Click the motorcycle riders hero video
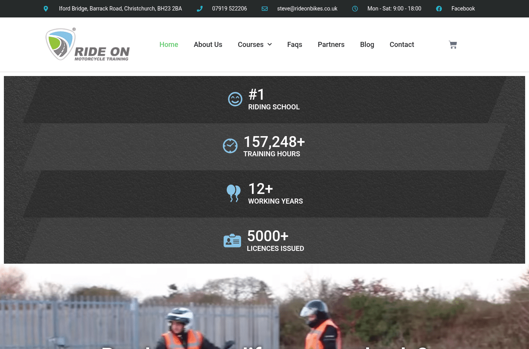Viewport: 529px width, 349px height. (x=264, y=307)
